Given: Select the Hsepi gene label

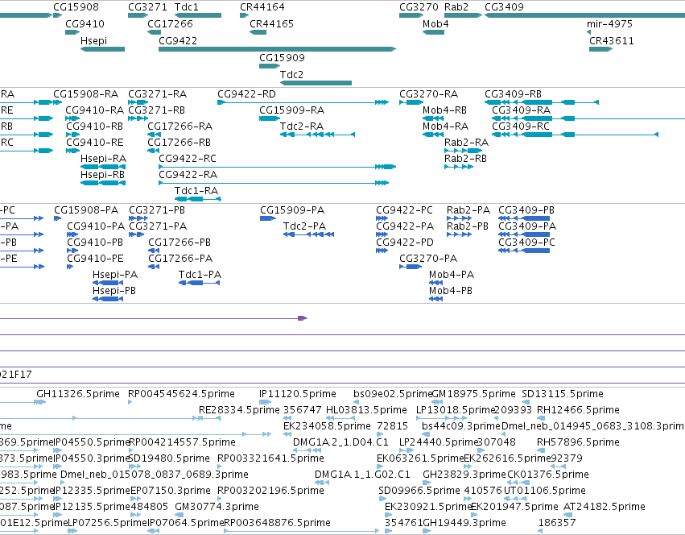Looking at the screenshot, I should point(93,40).
